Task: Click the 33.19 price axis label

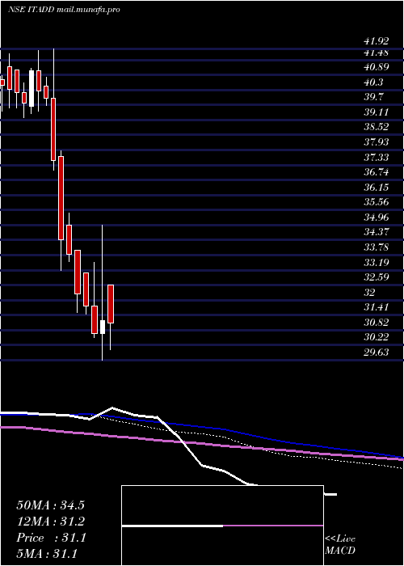Action: pyautogui.click(x=377, y=262)
